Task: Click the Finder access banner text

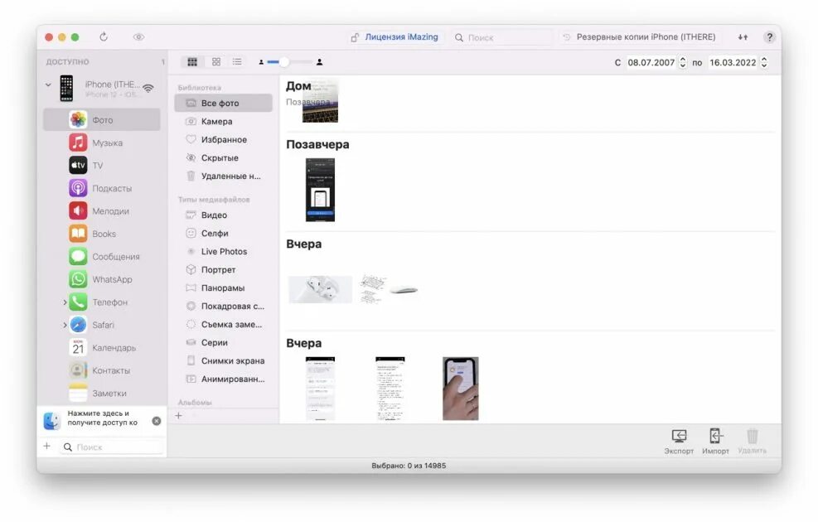Action: coord(103,418)
